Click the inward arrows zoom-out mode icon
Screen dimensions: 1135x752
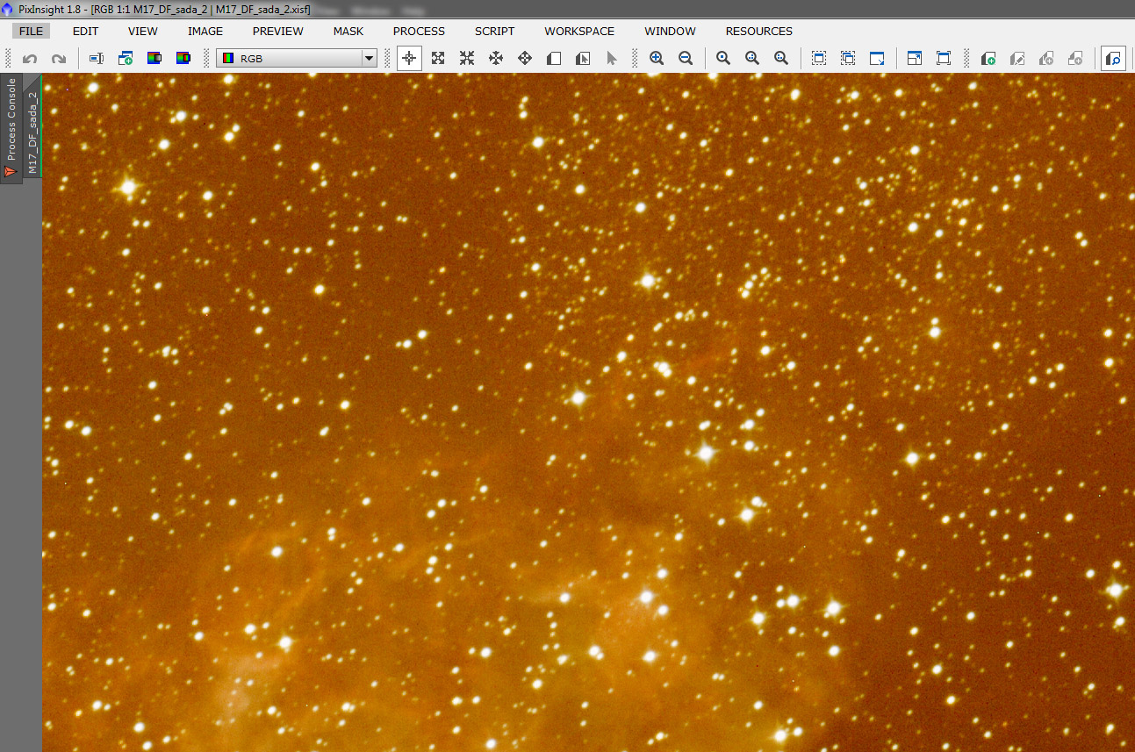[467, 59]
